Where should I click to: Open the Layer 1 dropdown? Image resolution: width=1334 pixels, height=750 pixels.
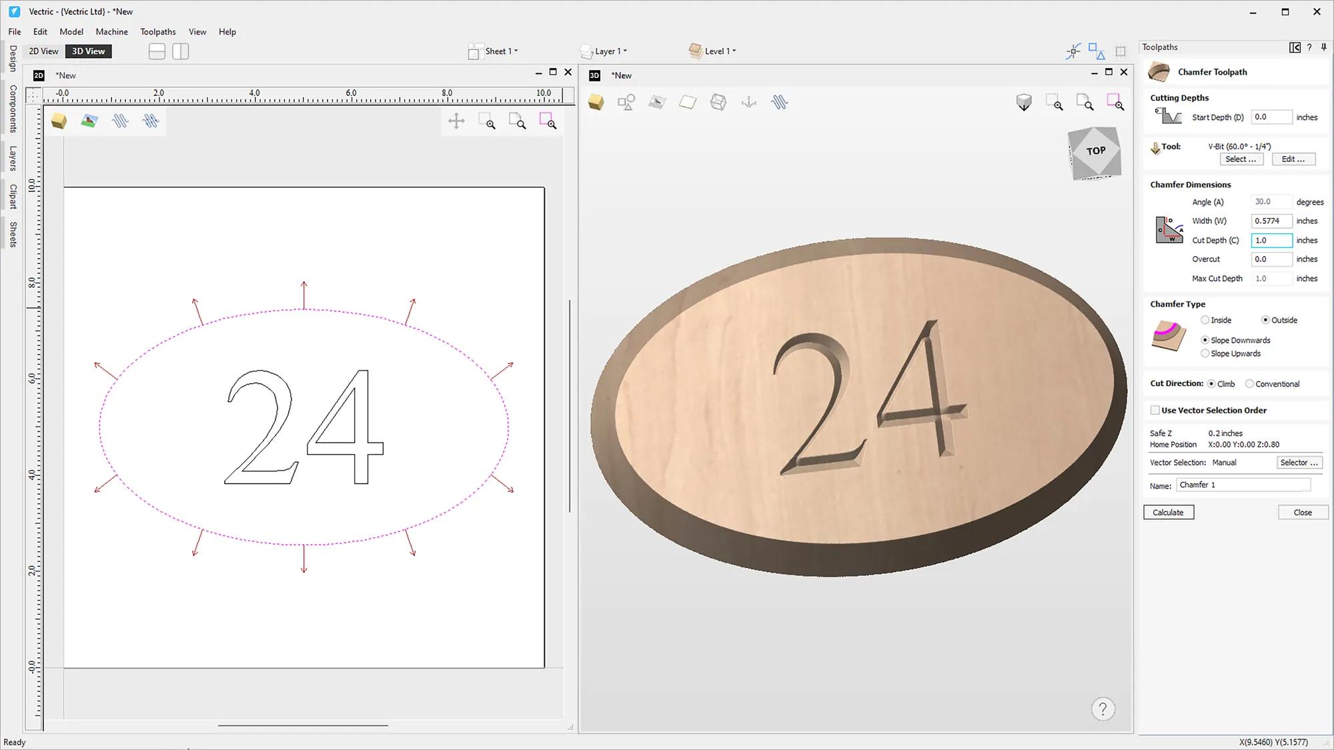point(610,51)
